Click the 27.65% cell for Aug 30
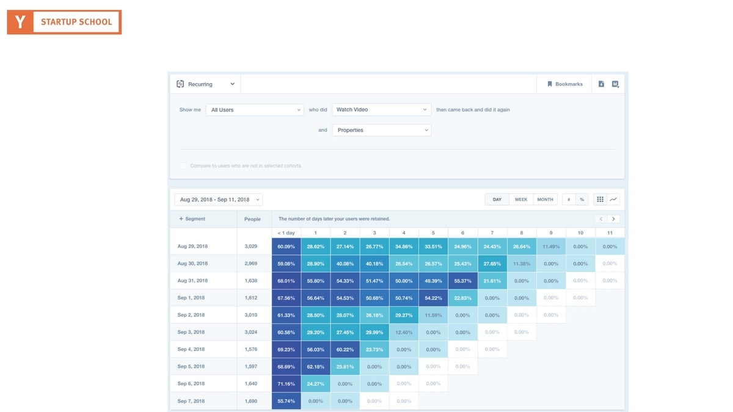 (x=492, y=264)
